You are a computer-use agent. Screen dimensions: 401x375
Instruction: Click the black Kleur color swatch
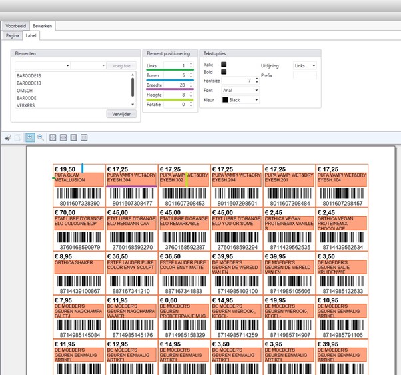click(225, 100)
